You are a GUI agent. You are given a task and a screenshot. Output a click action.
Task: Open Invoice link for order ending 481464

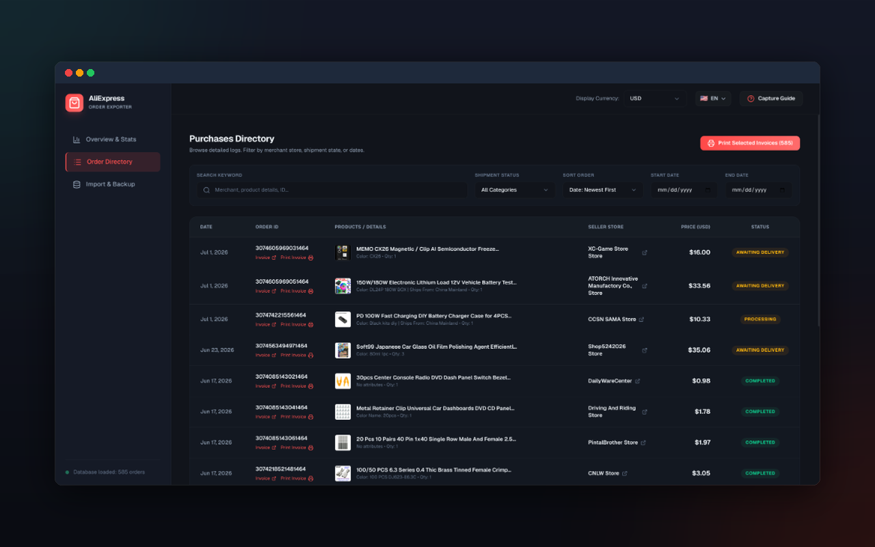point(266,479)
